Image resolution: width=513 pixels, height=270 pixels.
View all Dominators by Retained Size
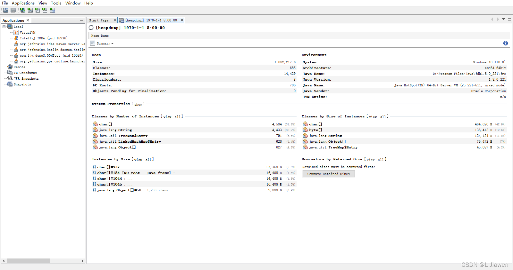click(375, 160)
